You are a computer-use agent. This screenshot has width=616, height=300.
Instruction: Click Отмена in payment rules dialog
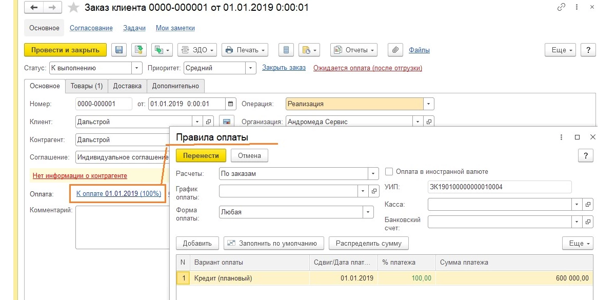249,156
